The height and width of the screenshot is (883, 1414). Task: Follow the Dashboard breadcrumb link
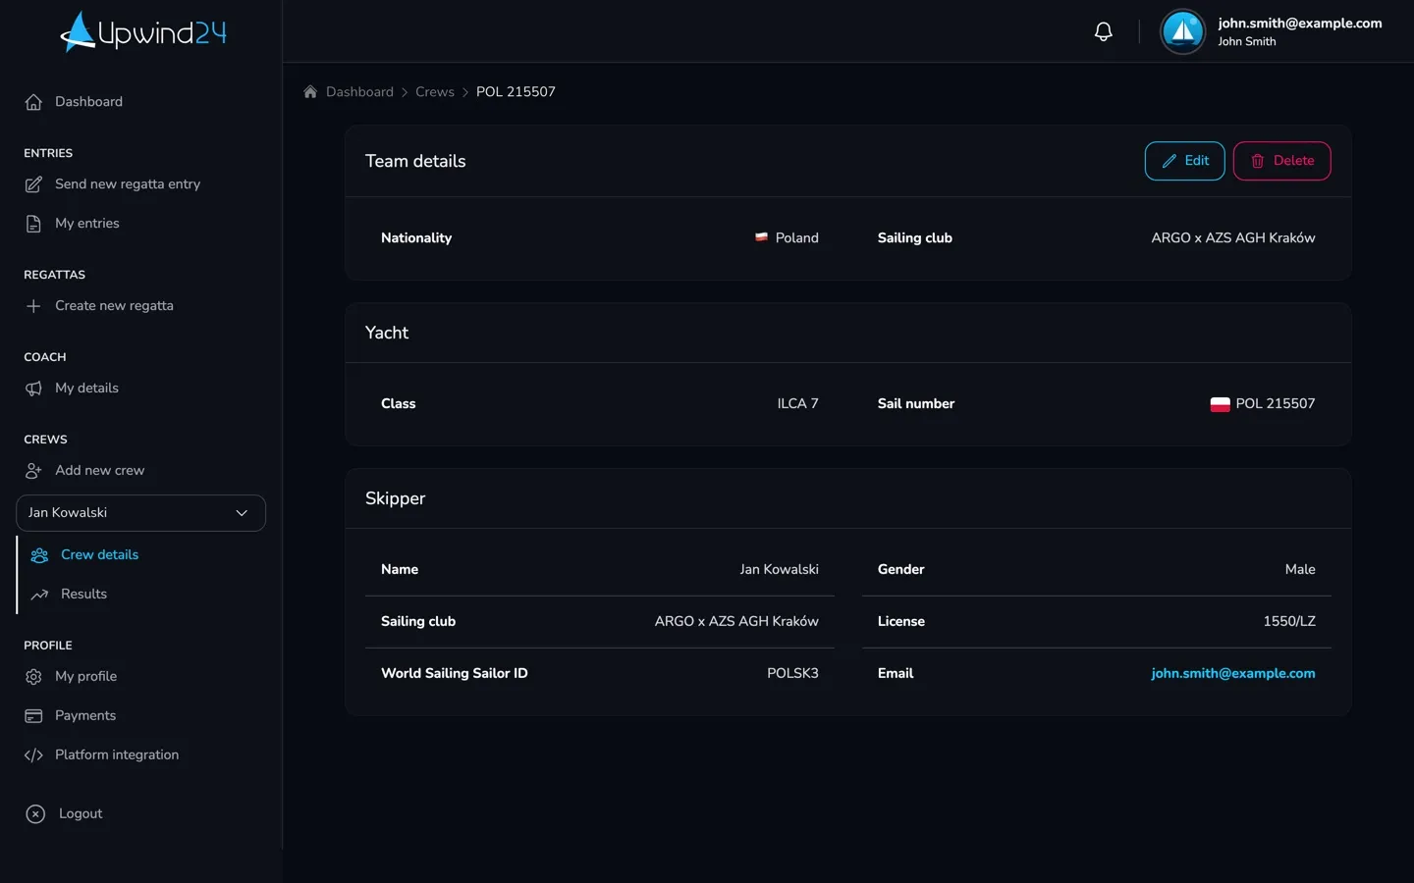tap(359, 91)
